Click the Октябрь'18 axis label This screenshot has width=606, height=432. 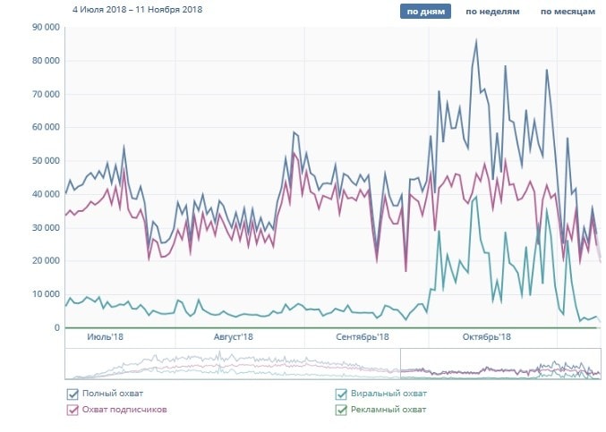[x=486, y=337]
